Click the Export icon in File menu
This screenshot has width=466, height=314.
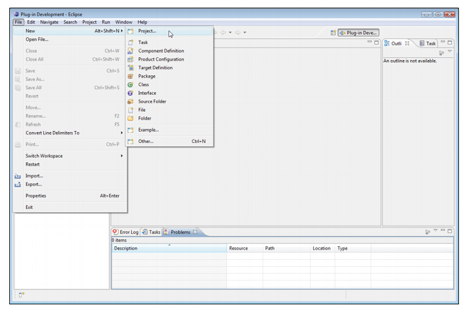(18, 185)
